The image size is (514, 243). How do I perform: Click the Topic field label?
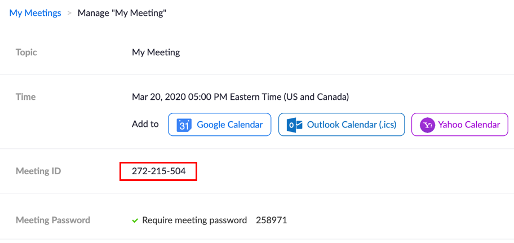point(26,52)
